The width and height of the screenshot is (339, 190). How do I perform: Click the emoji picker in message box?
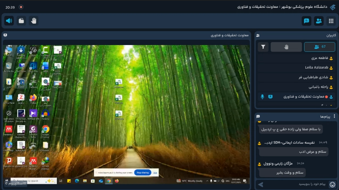pos(333,184)
